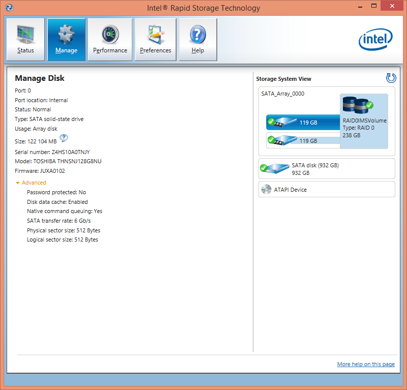This screenshot has height=390, width=407.
Task: Open More help on this page link
Action: 366,364
